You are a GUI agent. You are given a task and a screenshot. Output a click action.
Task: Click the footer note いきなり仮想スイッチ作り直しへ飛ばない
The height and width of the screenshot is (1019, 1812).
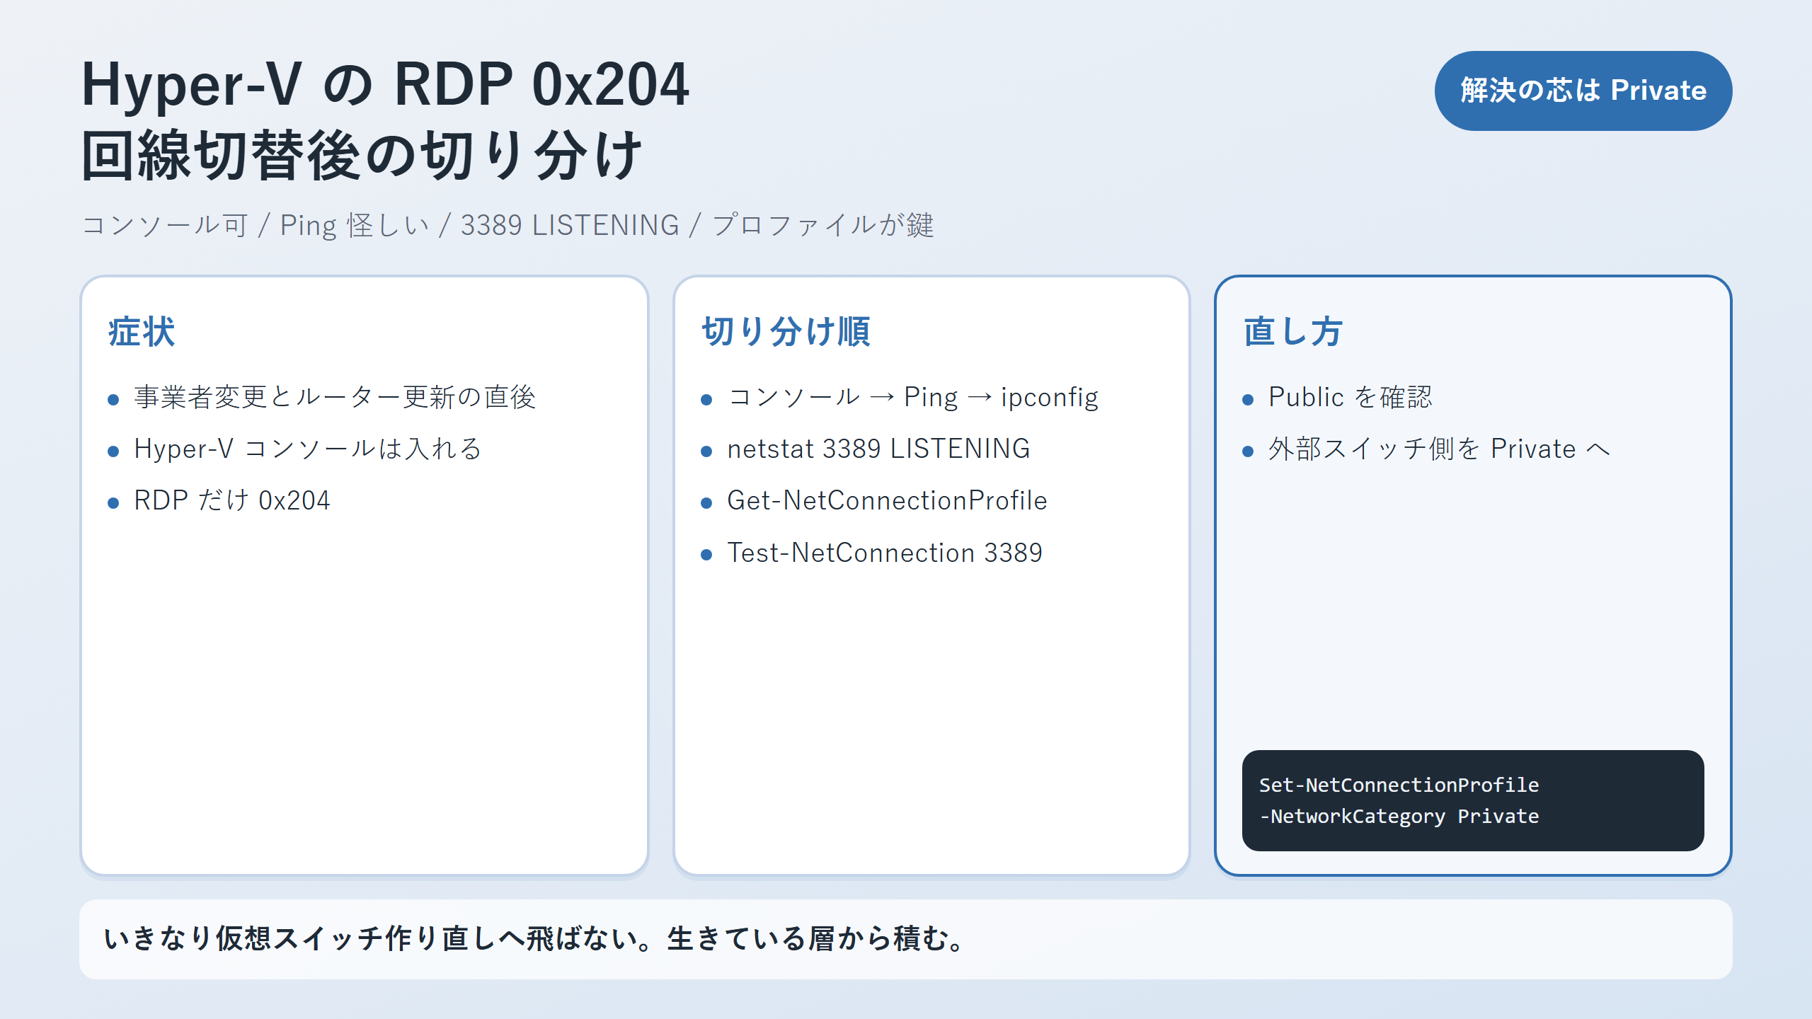point(534,938)
